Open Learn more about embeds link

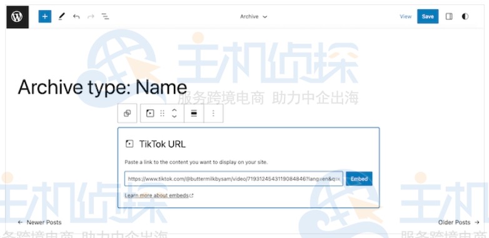point(159,196)
